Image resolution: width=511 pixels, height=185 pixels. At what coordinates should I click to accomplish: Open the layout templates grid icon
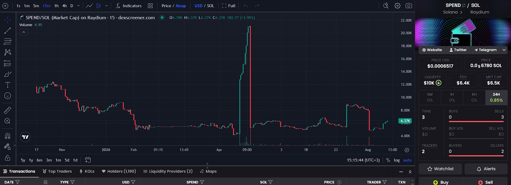(150, 6)
